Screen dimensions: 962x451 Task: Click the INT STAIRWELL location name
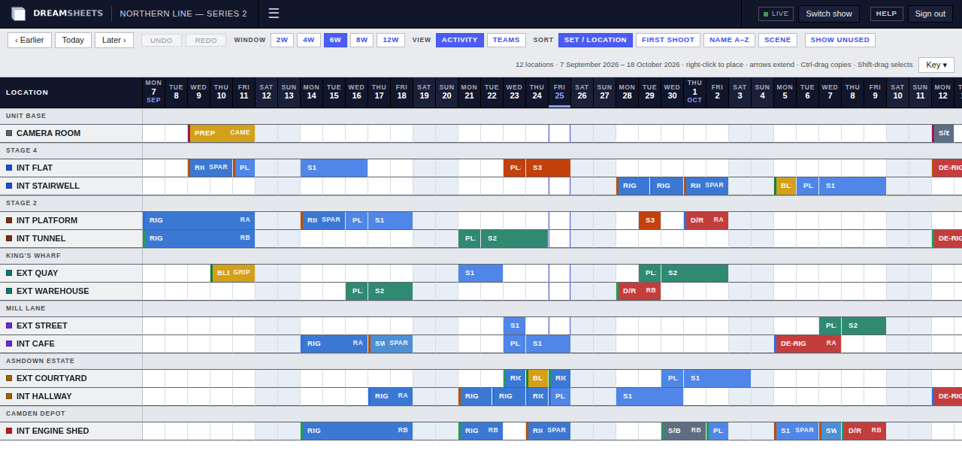(48, 186)
